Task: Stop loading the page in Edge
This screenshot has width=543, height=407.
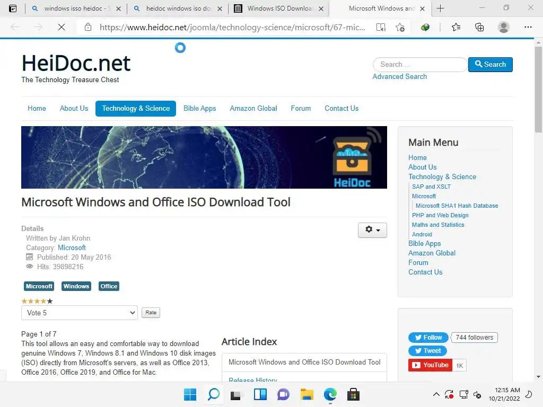Action: point(62,27)
